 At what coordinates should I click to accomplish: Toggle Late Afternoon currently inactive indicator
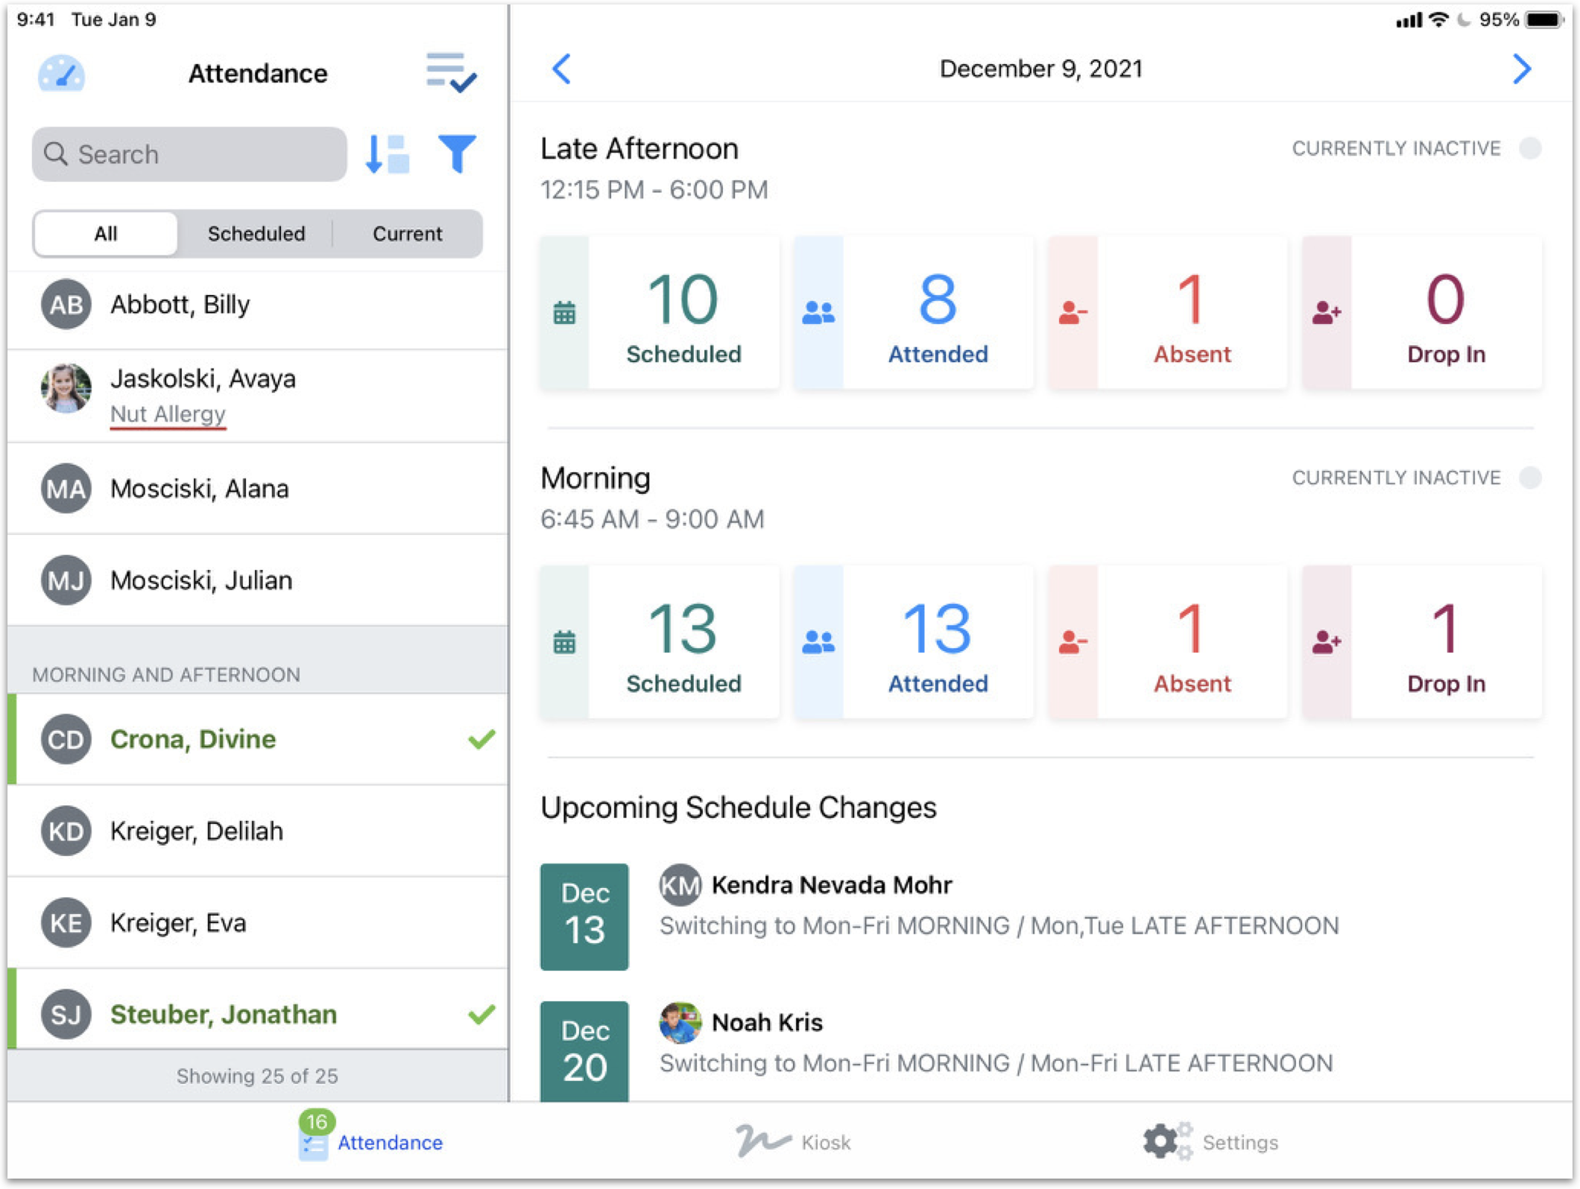coord(1529,148)
